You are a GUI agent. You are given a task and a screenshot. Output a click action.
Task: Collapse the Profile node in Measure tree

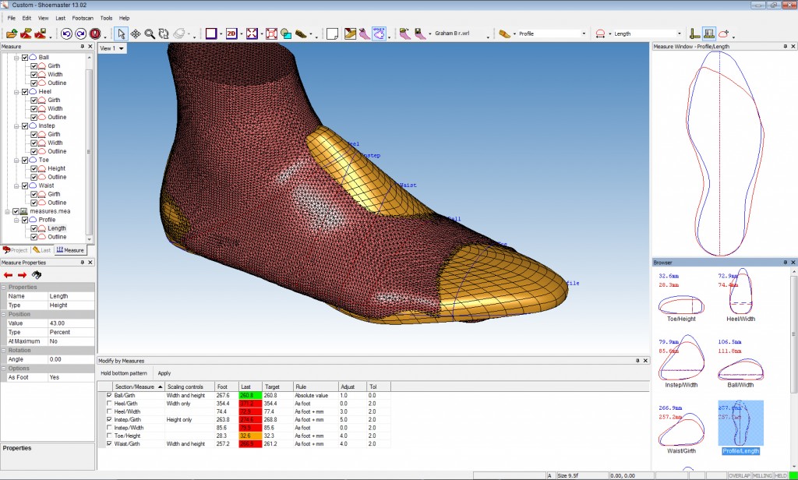tap(16, 220)
